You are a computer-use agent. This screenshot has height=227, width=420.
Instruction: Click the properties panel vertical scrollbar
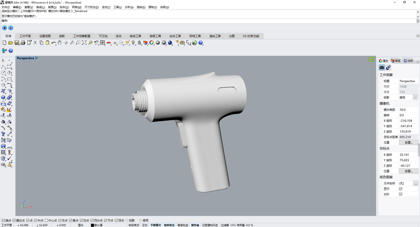(419, 150)
